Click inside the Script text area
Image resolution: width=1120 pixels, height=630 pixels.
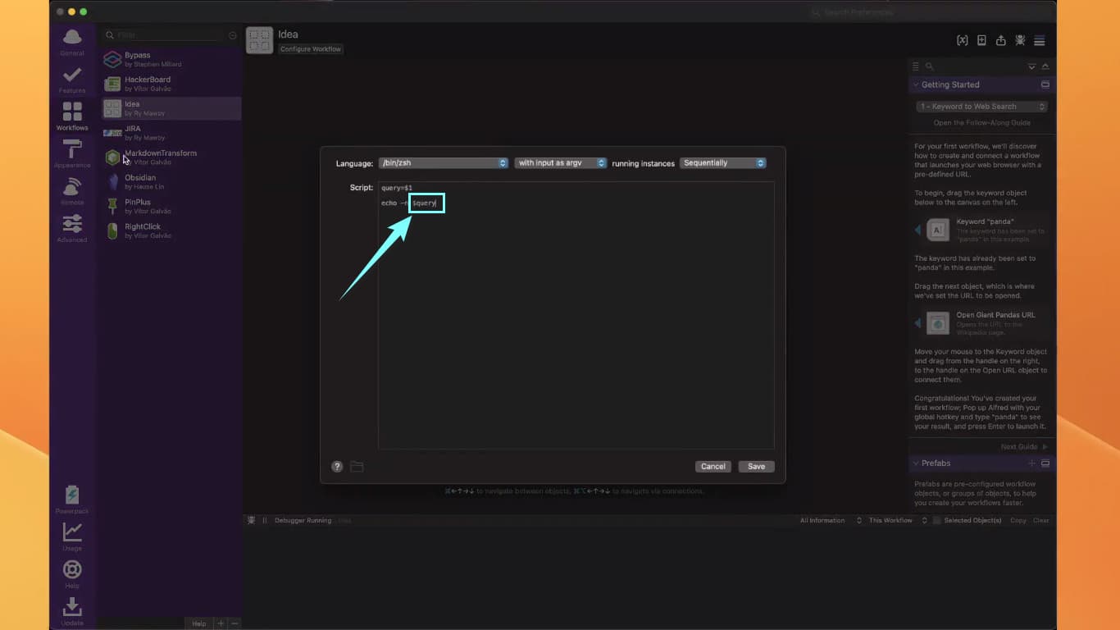(x=576, y=315)
